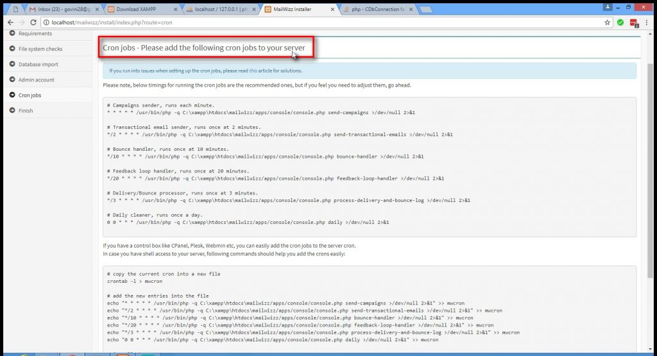Click the Chrome user profile icon
The image size is (657, 356).
click(608, 6)
